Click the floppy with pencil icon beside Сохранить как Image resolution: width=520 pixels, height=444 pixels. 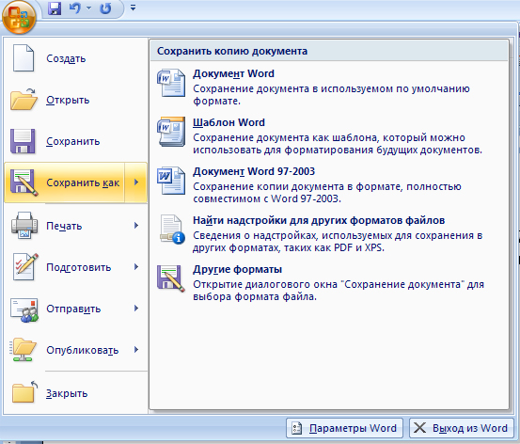point(24,182)
